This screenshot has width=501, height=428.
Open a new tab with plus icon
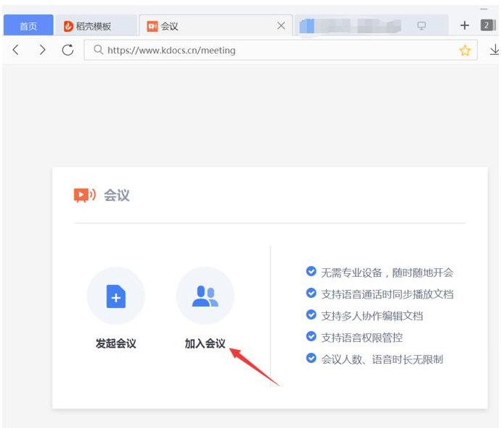(x=465, y=25)
